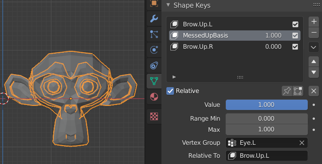This screenshot has width=322, height=164.
Task: Open the Object Constraints tab
Action: coord(154,66)
